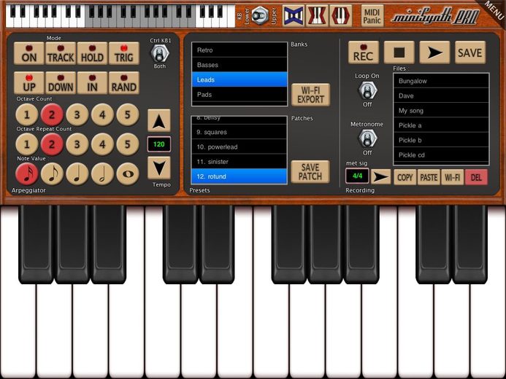Image resolution: width=506 pixels, height=379 pixels.
Task: Enable TRIG mode
Action: (x=124, y=53)
